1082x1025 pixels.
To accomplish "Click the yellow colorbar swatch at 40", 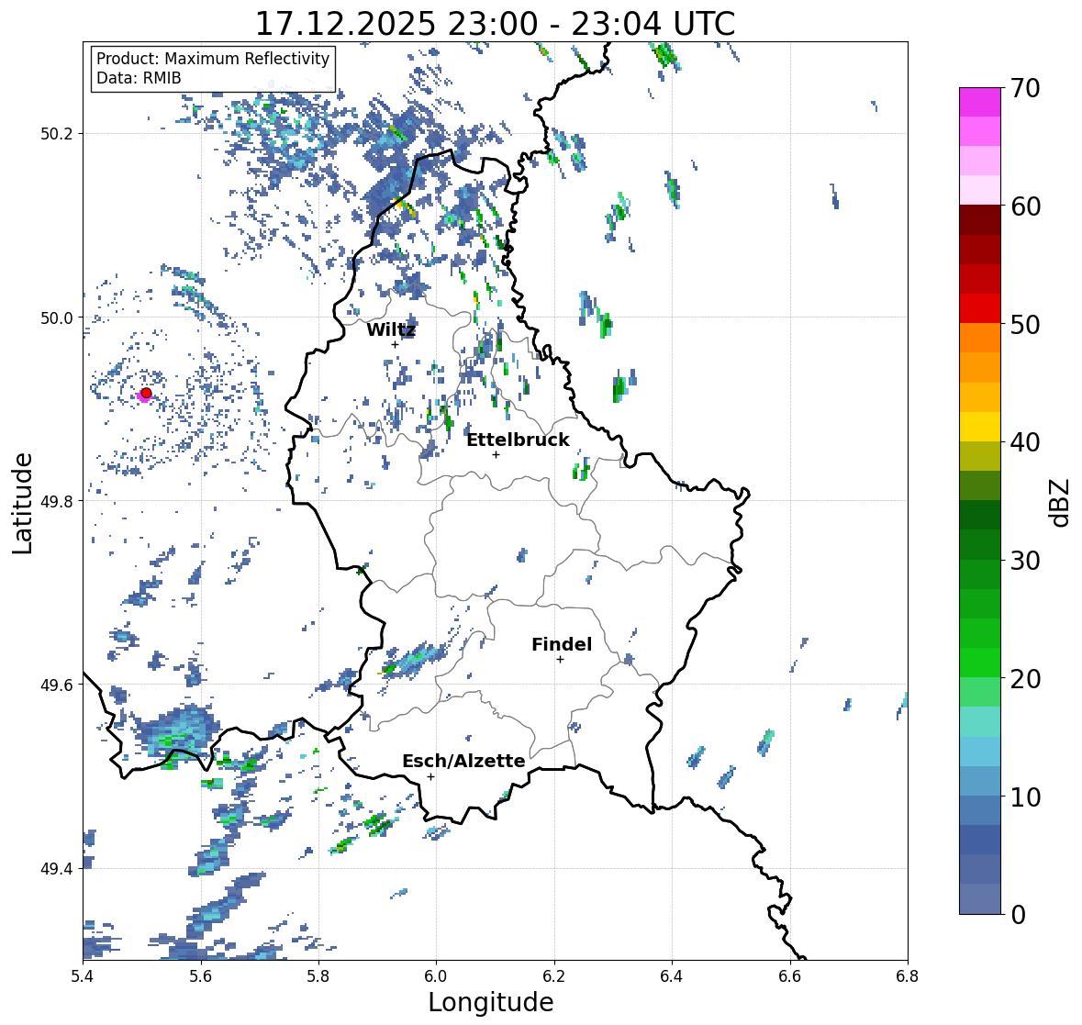I will point(980,427).
